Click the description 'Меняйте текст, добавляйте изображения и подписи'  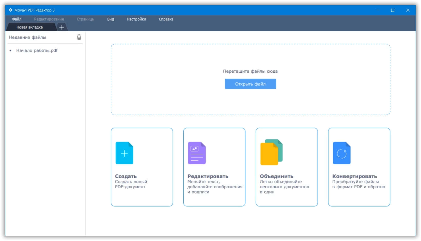point(215,187)
